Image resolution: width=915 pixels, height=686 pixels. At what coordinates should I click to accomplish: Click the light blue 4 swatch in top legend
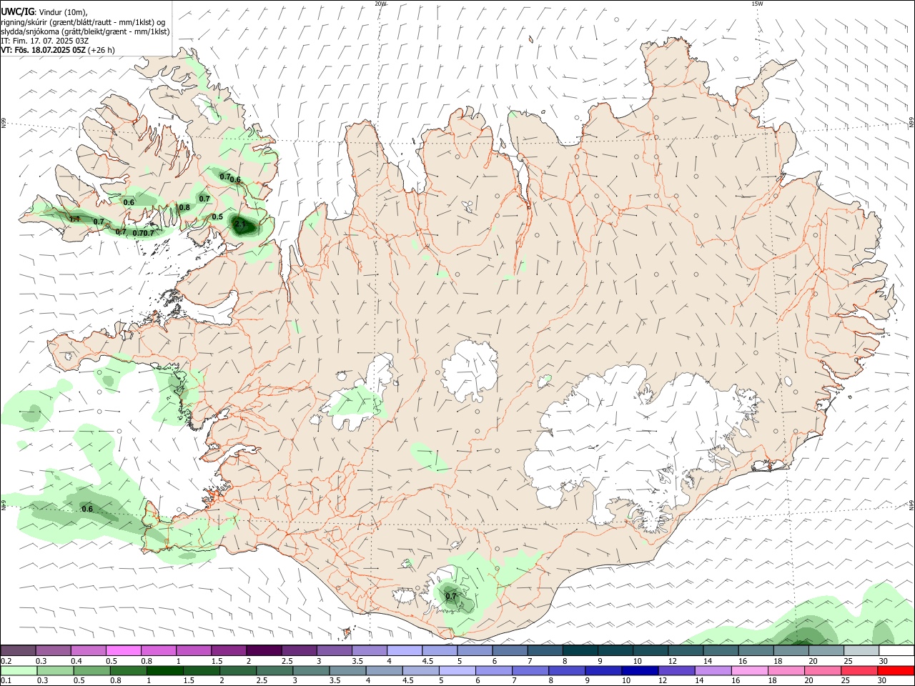click(405, 650)
